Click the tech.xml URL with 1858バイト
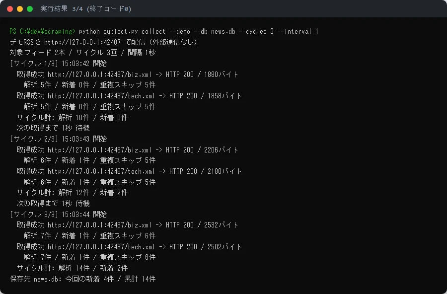Screen dimensions: 447x294 101,96
